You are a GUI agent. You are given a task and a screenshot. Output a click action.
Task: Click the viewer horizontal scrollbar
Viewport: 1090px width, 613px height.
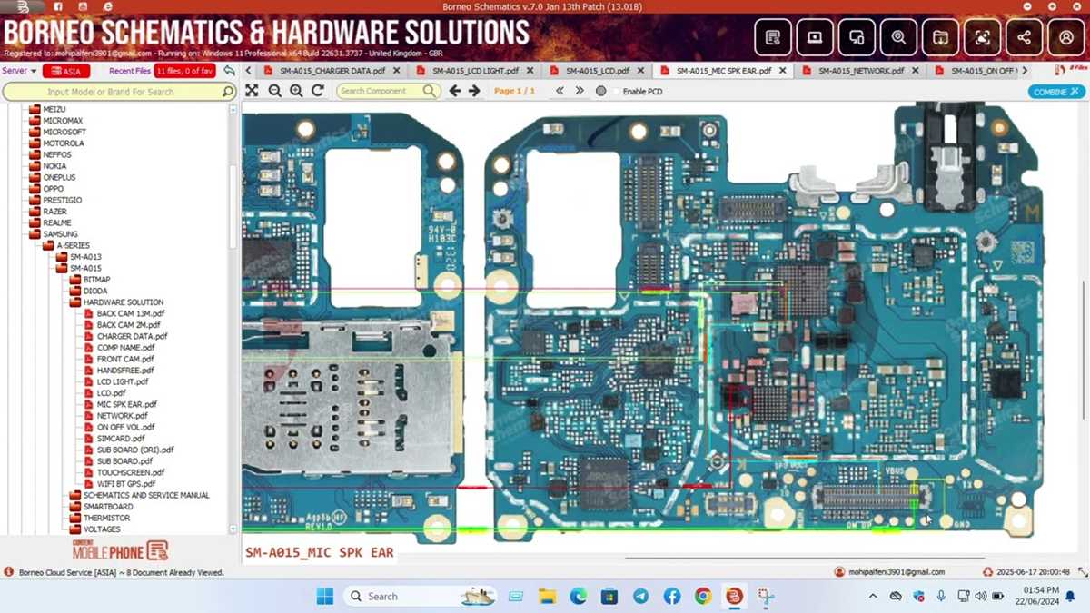(804, 558)
